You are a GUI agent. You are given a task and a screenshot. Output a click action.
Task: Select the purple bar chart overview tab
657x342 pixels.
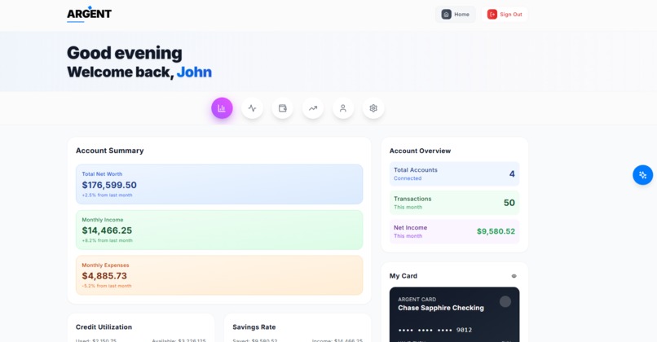[x=222, y=108]
